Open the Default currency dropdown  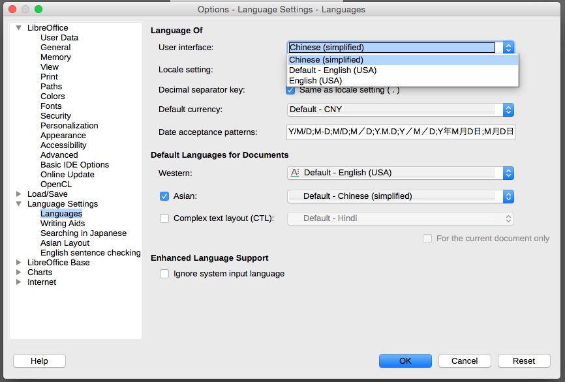pyautogui.click(x=400, y=110)
